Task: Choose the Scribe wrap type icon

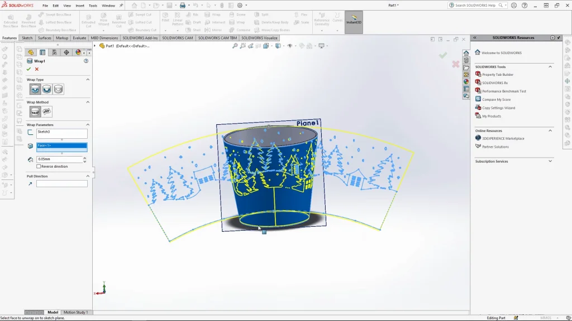Action: pyautogui.click(x=58, y=89)
